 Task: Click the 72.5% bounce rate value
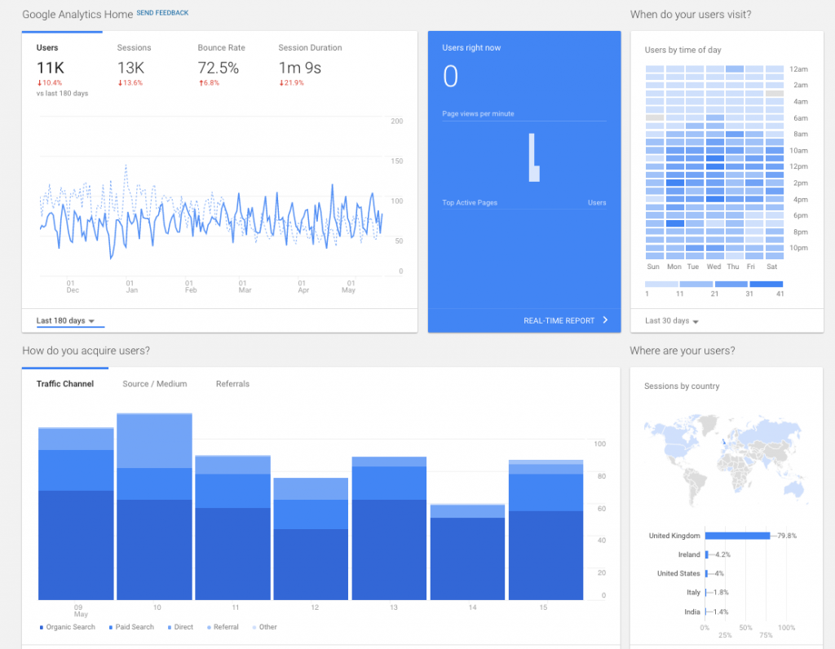tap(219, 68)
